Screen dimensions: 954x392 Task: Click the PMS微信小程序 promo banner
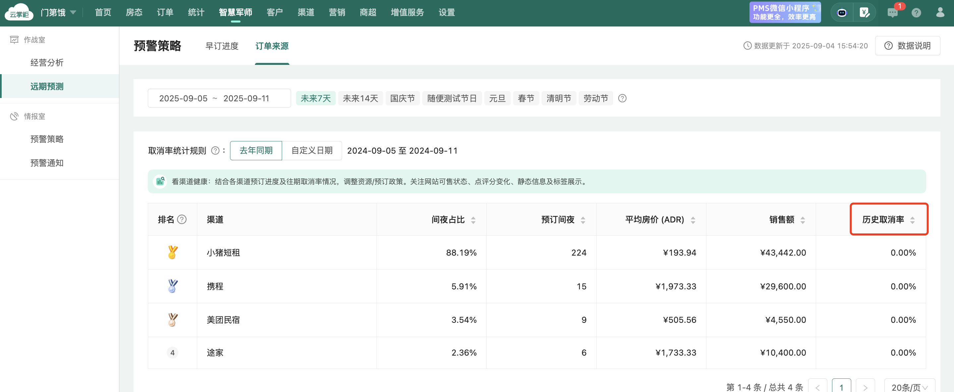(785, 12)
